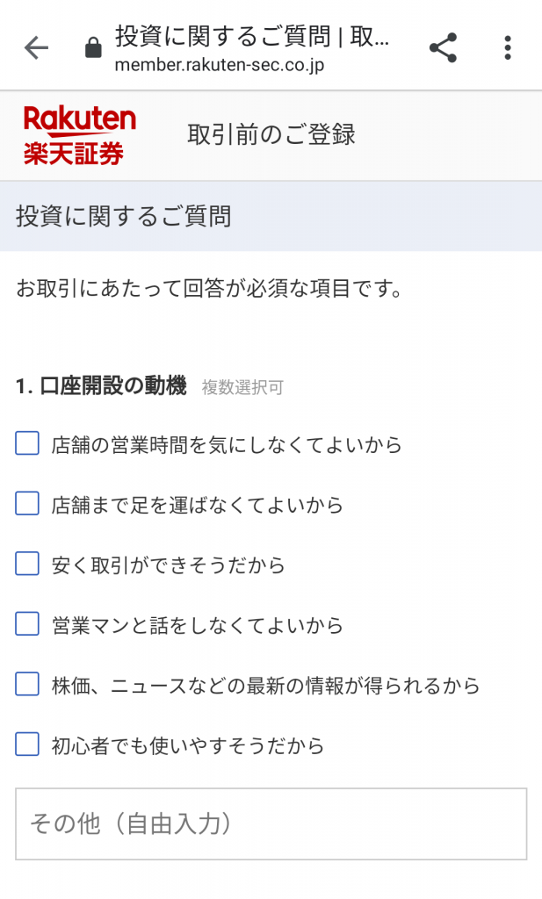Click the Rakuten 楽天証券 logo
This screenshot has height=899, width=542.
pos(80,135)
